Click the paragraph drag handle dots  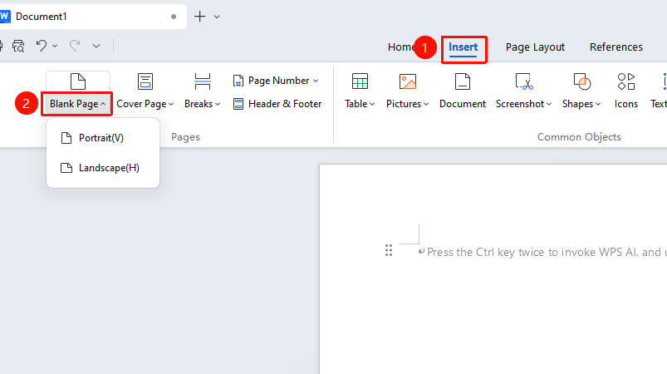[389, 250]
